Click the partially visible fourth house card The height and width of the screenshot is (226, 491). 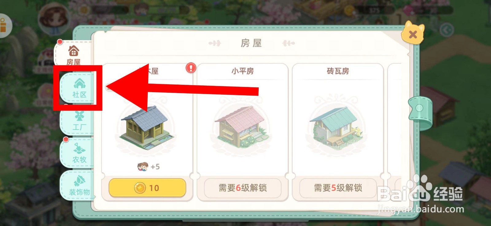[395, 132]
